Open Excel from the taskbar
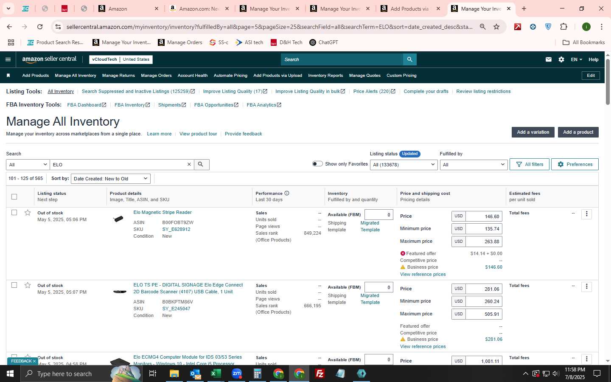Viewport: 611px width, 382px height. pos(216,374)
